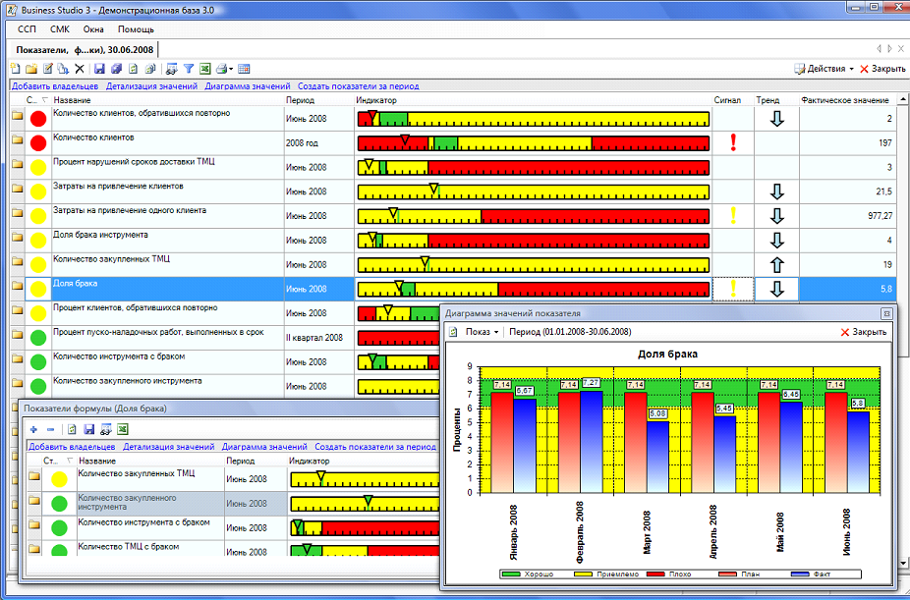Click the filter funnel icon
This screenshot has height=600, width=910.
[x=189, y=69]
